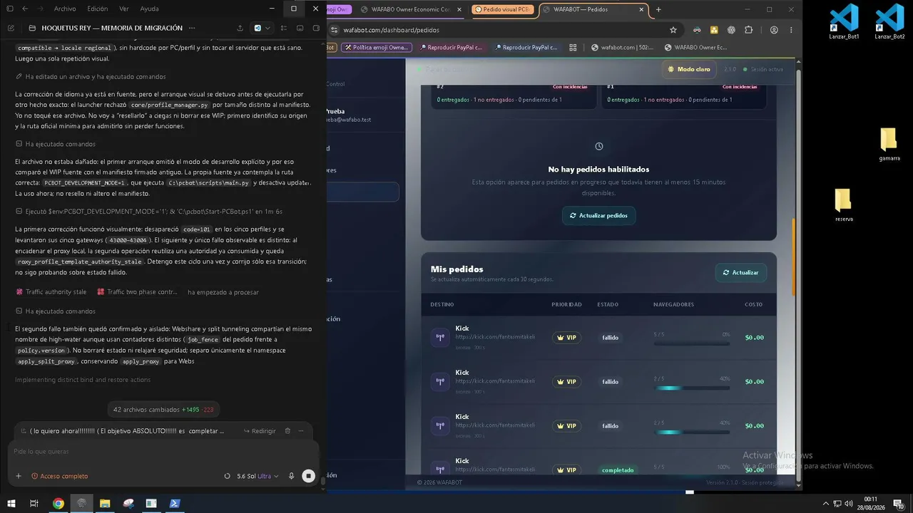Open the VS Code editor dropdown in the chat header
The width and height of the screenshot is (913, 513).
(x=262, y=28)
